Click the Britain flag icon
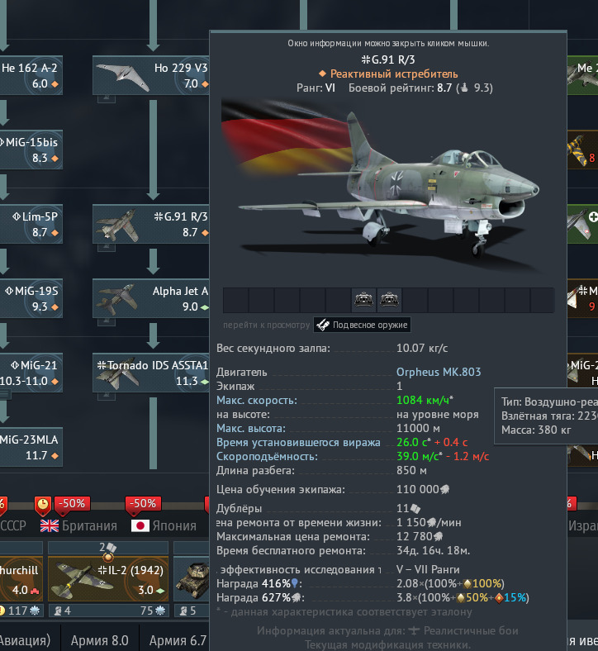Viewport: 598px width, 651px height. [x=50, y=526]
